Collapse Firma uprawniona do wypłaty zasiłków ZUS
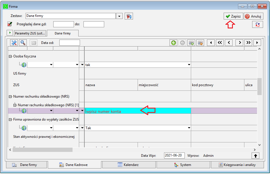The image size is (270, 174). click(10, 119)
